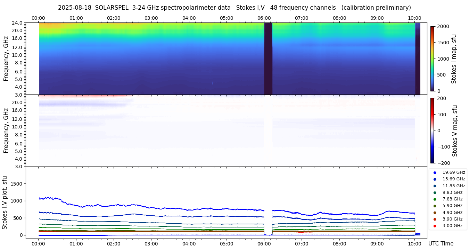Click the 03:00 label on bottom time axis
The height and width of the screenshot is (251, 469).
[x=151, y=243]
